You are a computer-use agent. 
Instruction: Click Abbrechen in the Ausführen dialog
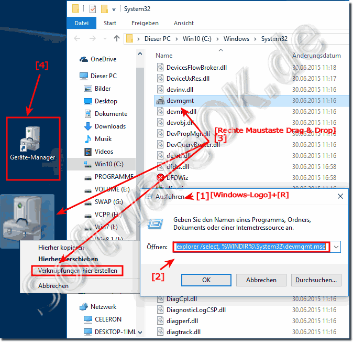pos(261,280)
